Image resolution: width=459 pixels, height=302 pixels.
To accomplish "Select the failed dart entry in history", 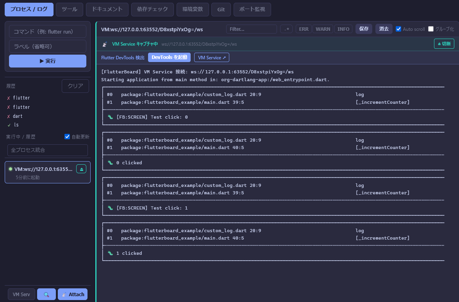I will click(x=18, y=116).
